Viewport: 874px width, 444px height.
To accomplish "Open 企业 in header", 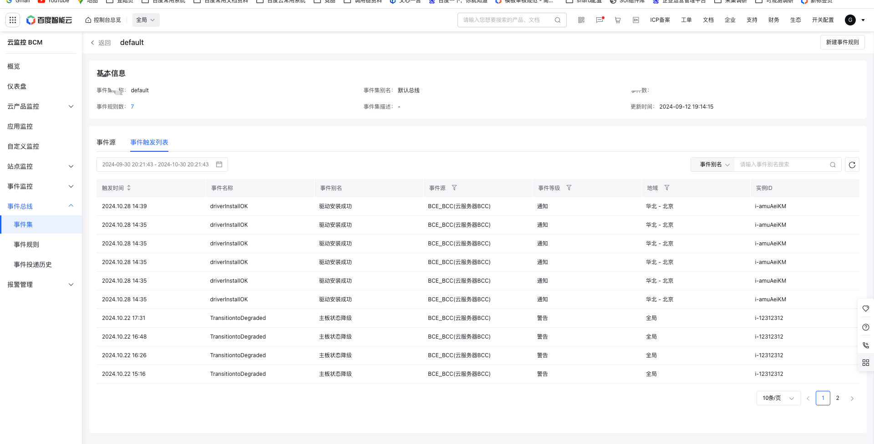I will [730, 20].
